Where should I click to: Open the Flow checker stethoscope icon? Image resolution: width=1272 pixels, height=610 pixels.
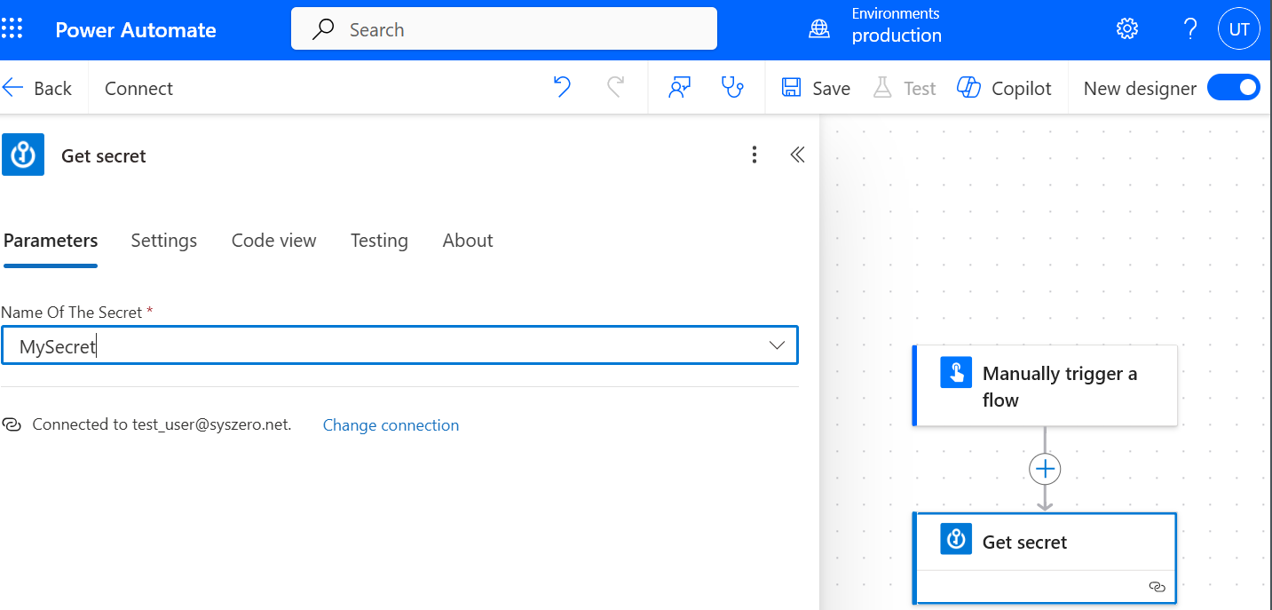[x=732, y=87]
